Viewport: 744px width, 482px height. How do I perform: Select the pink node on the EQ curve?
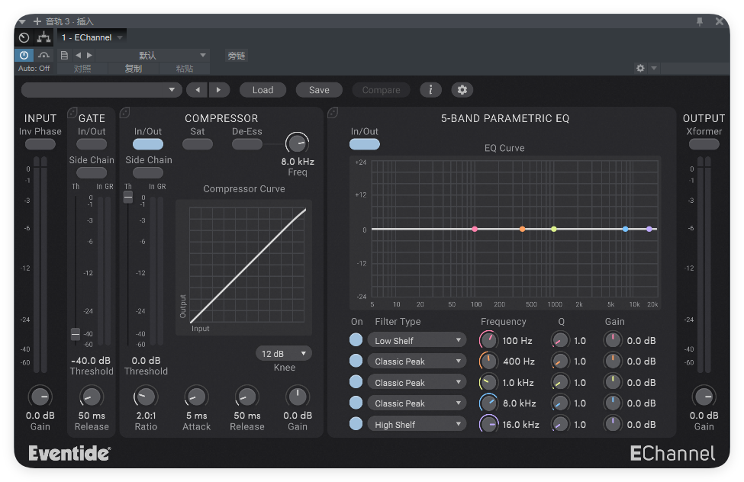click(475, 229)
